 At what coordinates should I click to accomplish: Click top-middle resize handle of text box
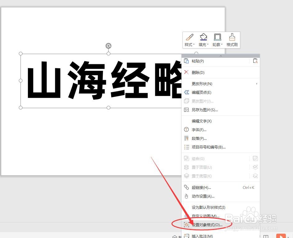click(108, 54)
